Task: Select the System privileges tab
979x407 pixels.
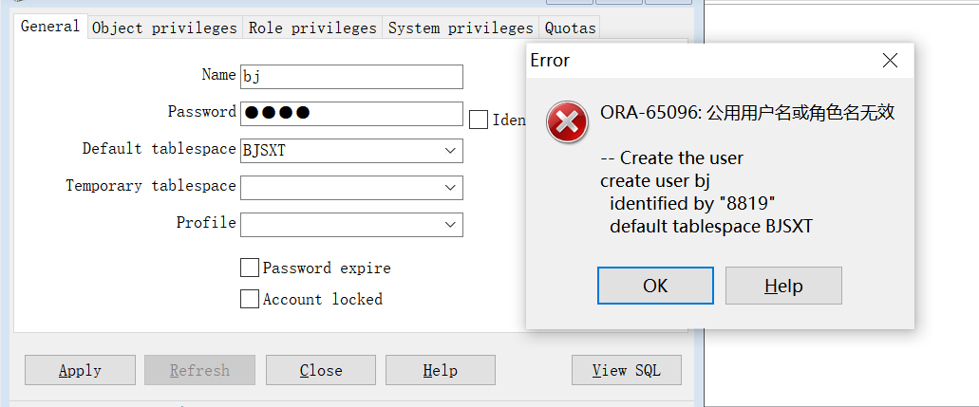Action: [461, 28]
